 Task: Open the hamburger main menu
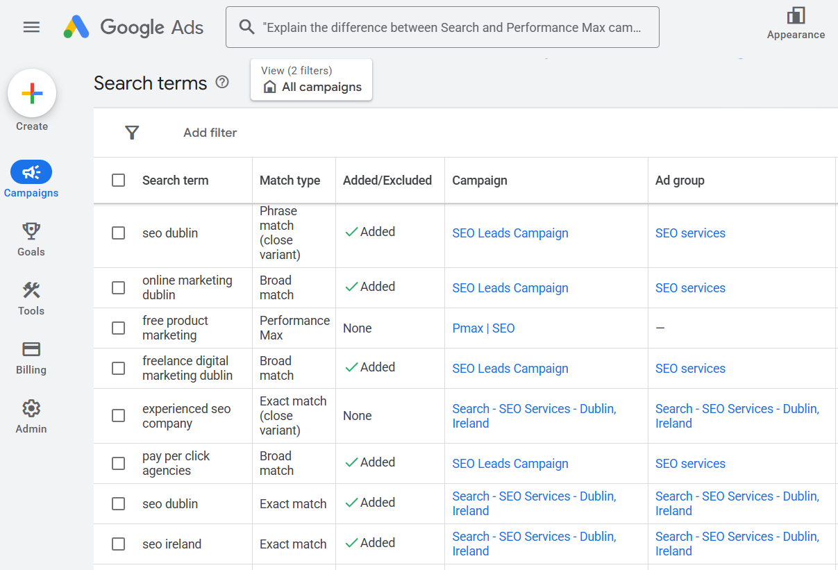pos(31,27)
